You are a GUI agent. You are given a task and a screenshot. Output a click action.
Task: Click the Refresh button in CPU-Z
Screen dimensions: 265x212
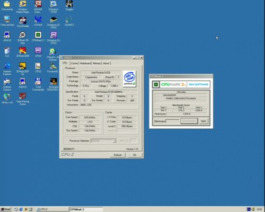(x=118, y=155)
